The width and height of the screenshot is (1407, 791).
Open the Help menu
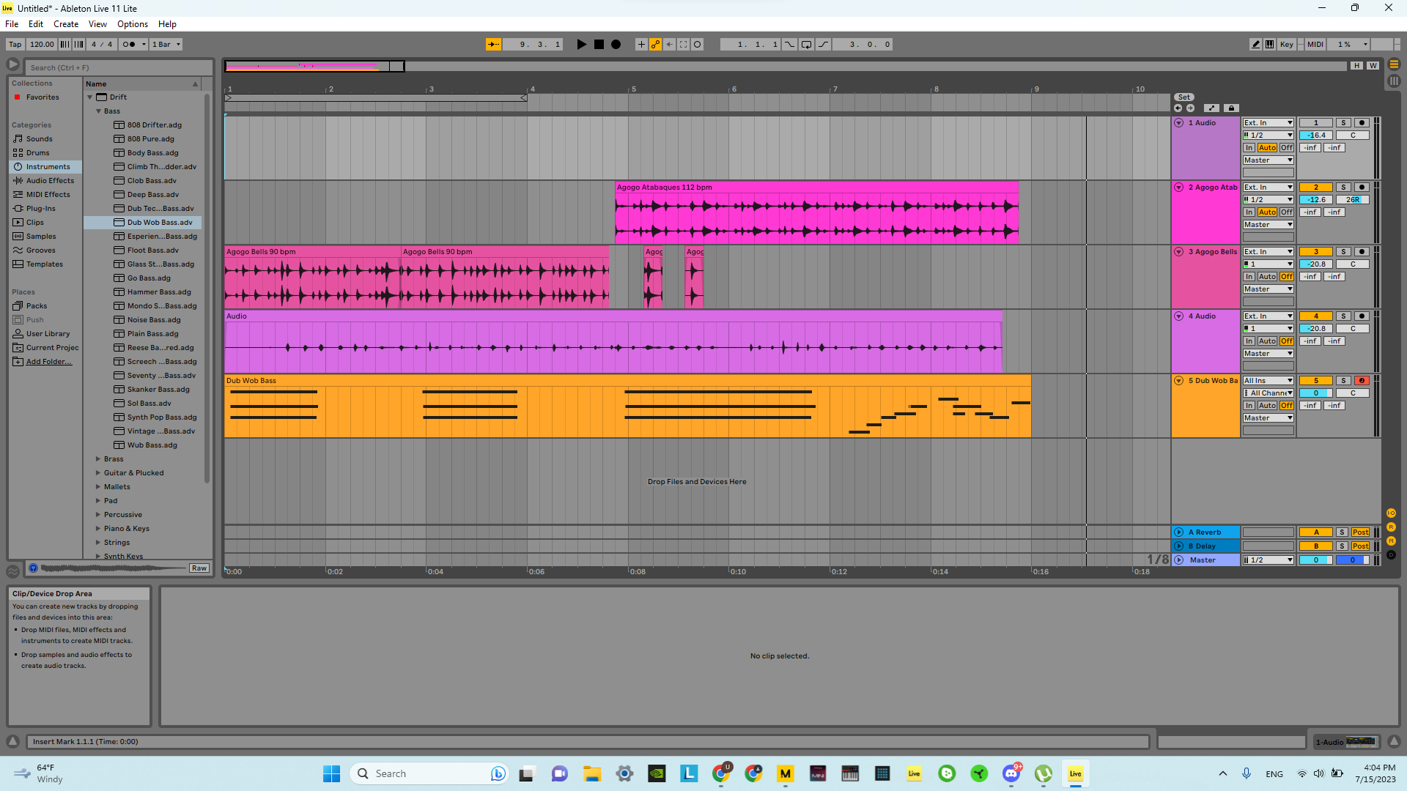point(168,24)
